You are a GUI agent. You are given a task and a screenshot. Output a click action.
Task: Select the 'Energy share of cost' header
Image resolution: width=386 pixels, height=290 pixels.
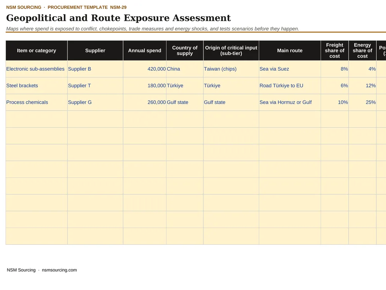[x=362, y=51]
